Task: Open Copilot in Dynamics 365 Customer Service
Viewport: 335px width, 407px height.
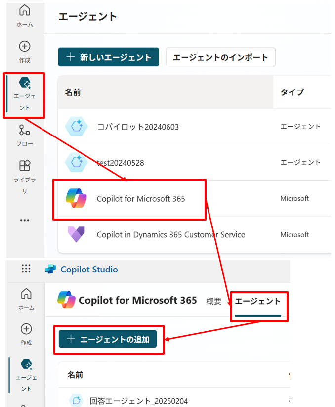Action: pos(171,234)
